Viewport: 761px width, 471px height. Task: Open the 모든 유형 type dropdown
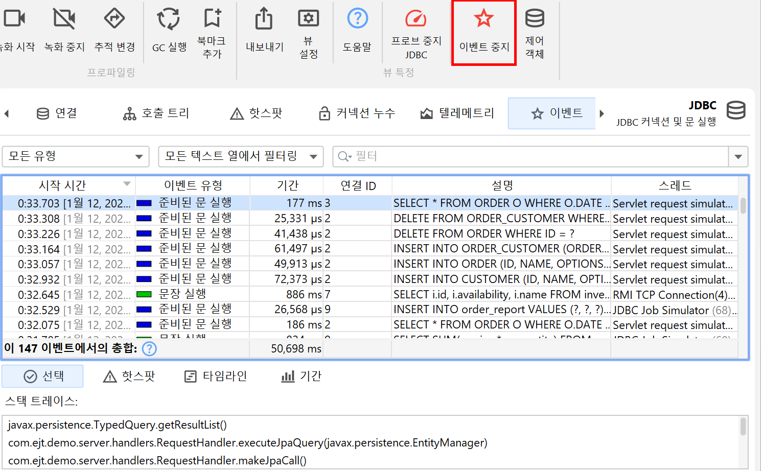coord(76,156)
